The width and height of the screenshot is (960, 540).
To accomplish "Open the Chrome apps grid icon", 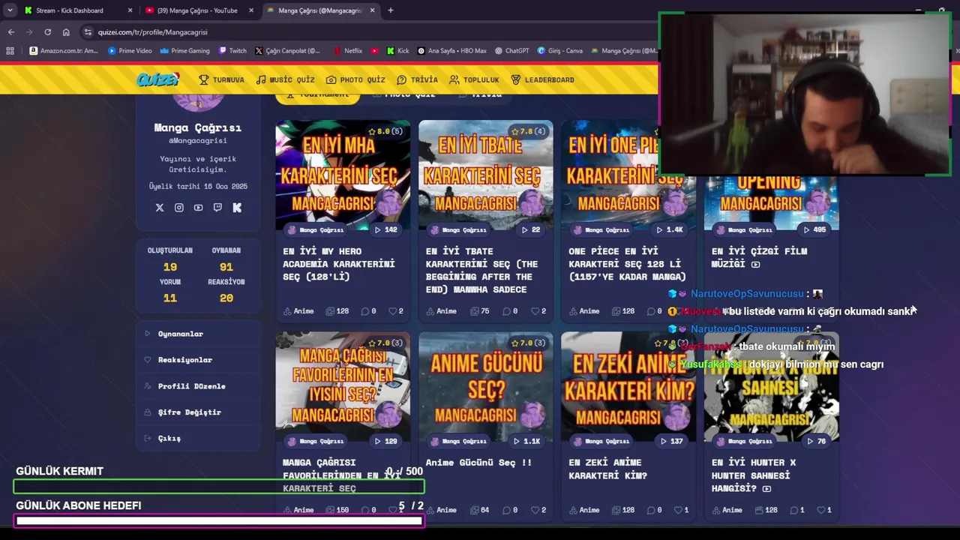I will point(10,51).
